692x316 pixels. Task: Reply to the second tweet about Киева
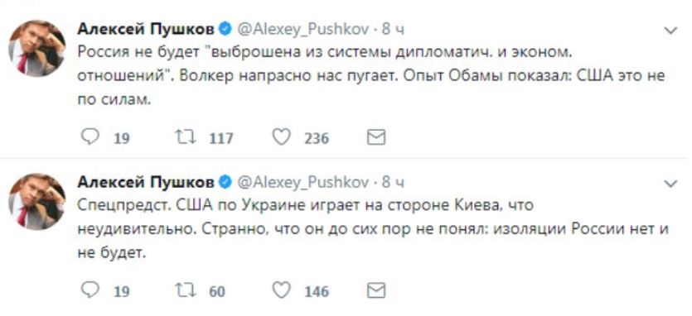[91, 290]
